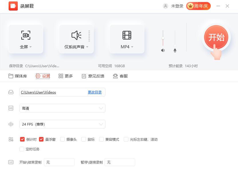Viewport: 238px width, 173px height.
Task: Enable the 定时任务 scheduled task checkbox
Action: [x=22, y=149]
